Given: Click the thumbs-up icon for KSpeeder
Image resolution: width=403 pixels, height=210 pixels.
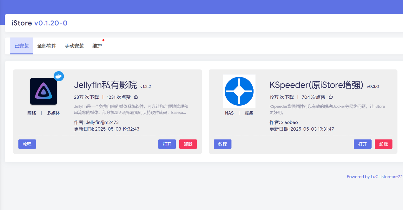Looking at the screenshot, I should 331,97.
